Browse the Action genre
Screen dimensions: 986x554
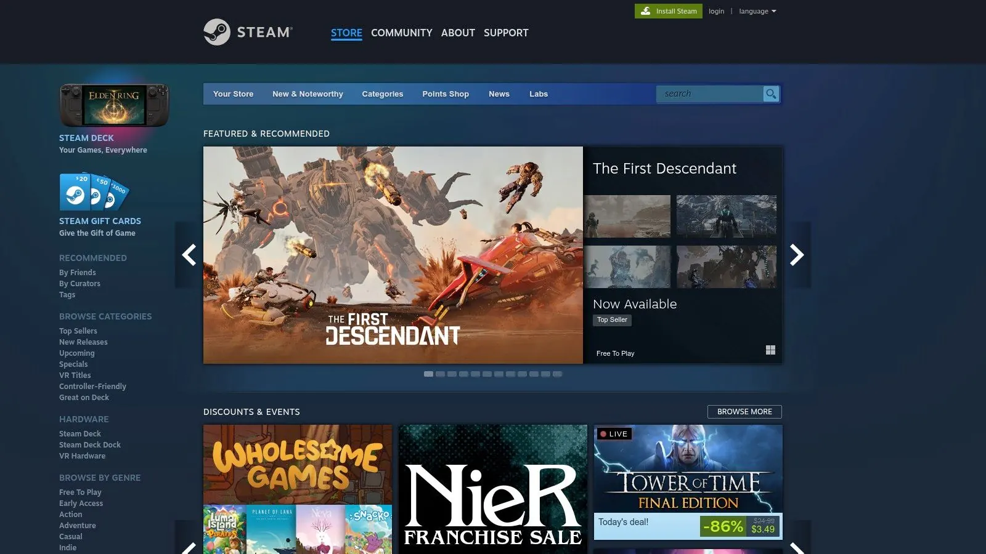70,515
